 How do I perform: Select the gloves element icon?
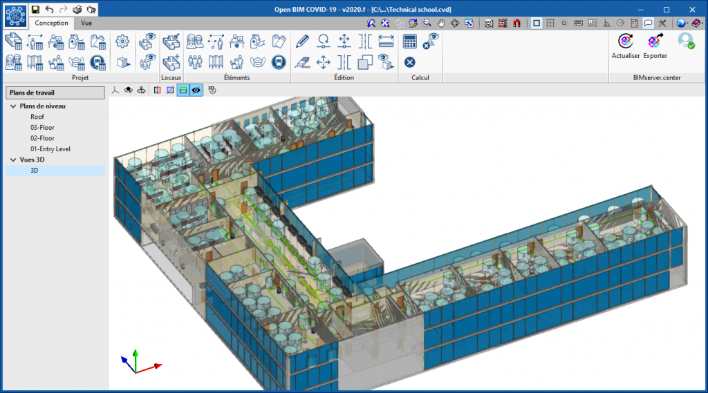pyautogui.click(x=279, y=41)
